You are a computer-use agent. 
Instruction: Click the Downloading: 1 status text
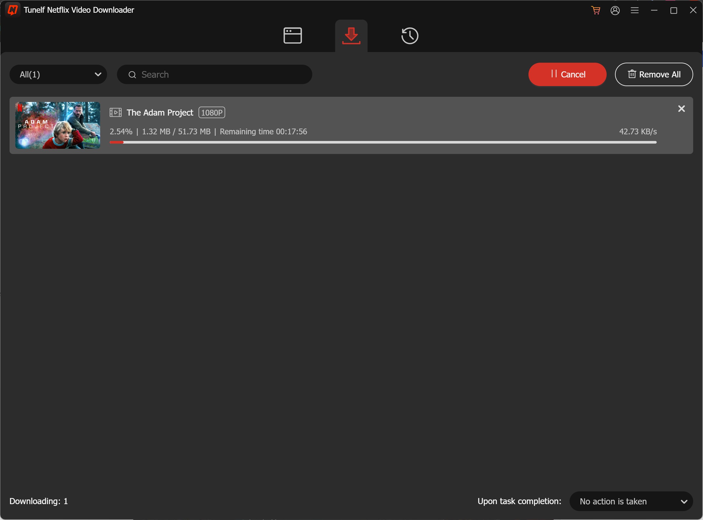(x=39, y=501)
